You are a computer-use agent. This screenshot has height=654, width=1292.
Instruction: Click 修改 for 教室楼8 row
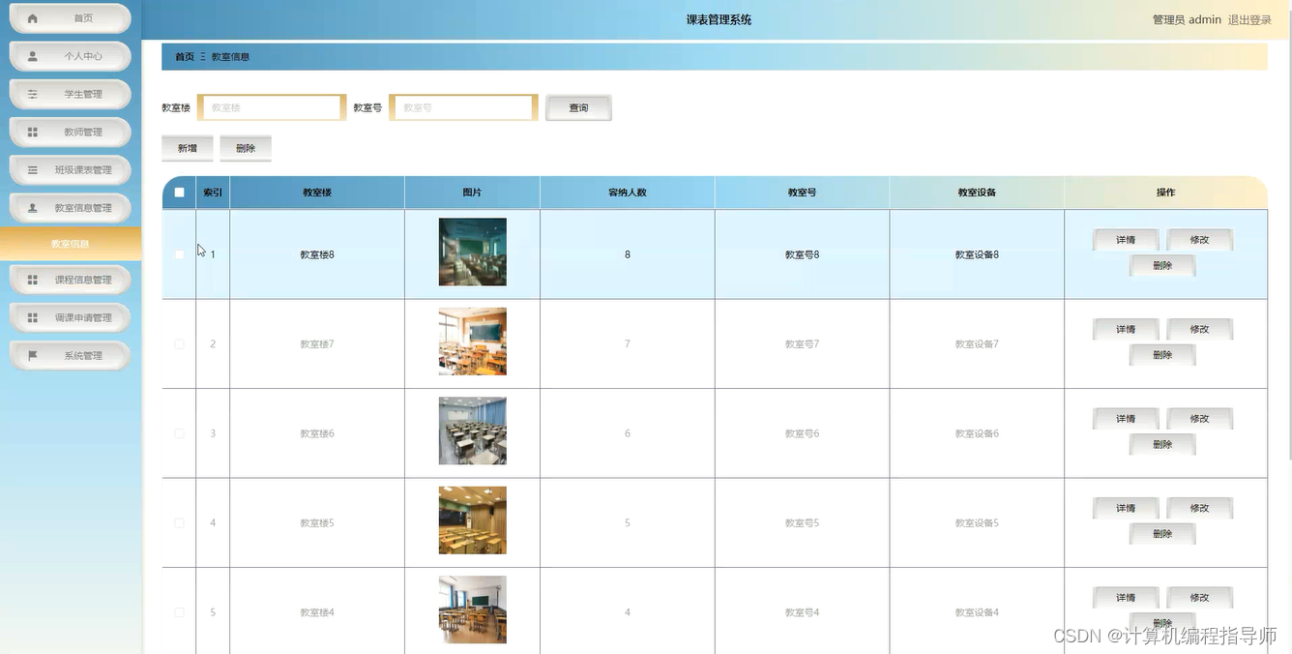(1200, 240)
